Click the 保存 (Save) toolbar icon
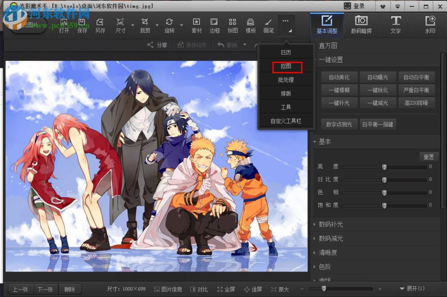The width and height of the screenshot is (447, 297). pos(82,25)
